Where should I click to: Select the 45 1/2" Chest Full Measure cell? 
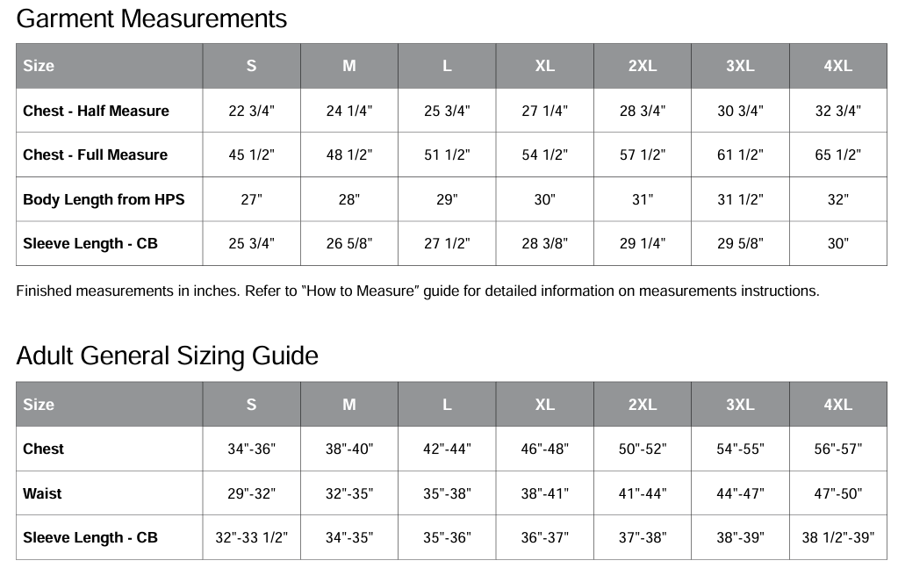[x=251, y=155]
